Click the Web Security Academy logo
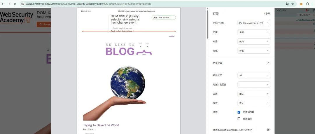The height and width of the screenshot is (134, 315). click(16, 18)
